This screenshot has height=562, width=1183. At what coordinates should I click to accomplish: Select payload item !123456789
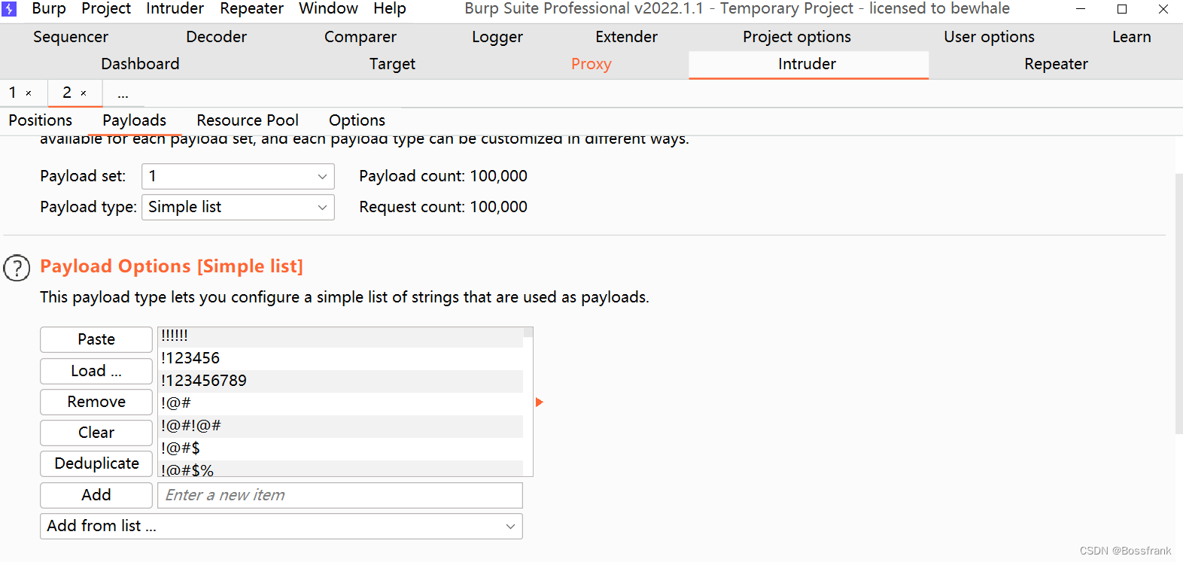tap(340, 381)
